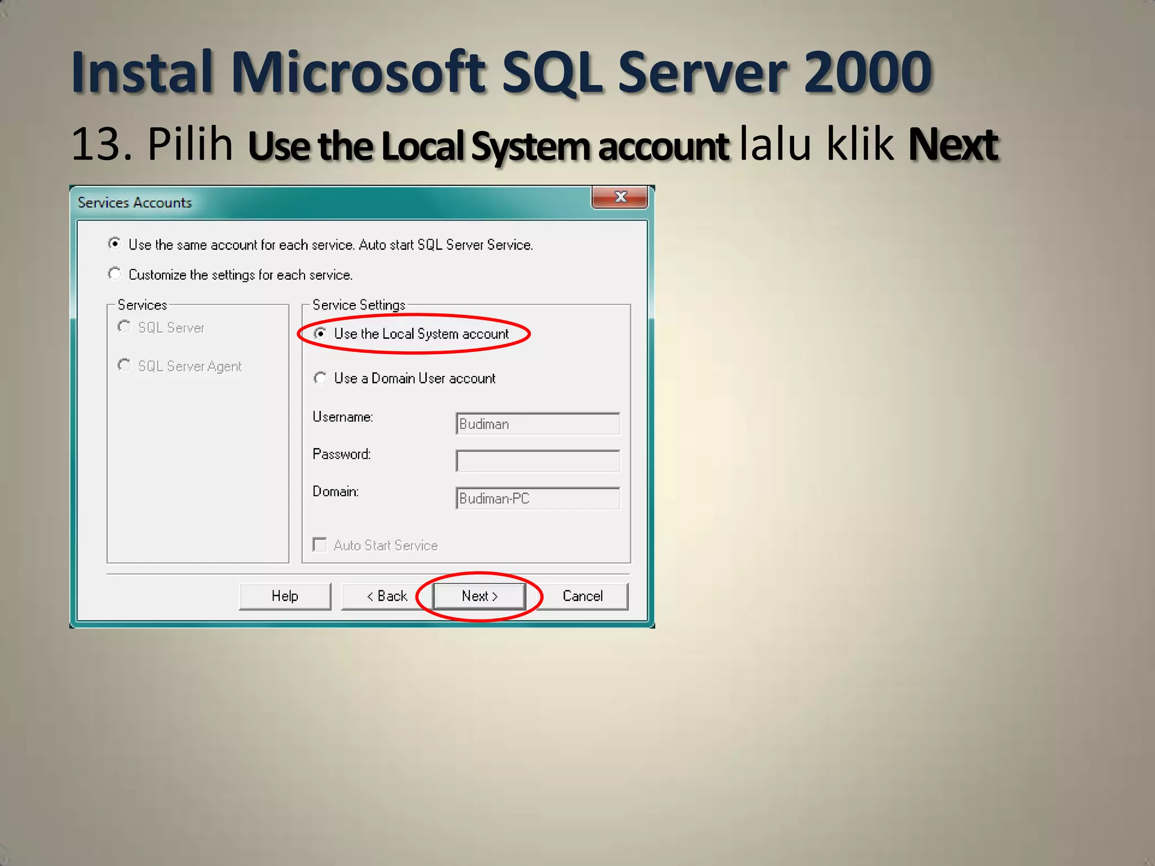The height and width of the screenshot is (866, 1155).
Task: Choose the SQL Server service radio button
Action: point(124,326)
